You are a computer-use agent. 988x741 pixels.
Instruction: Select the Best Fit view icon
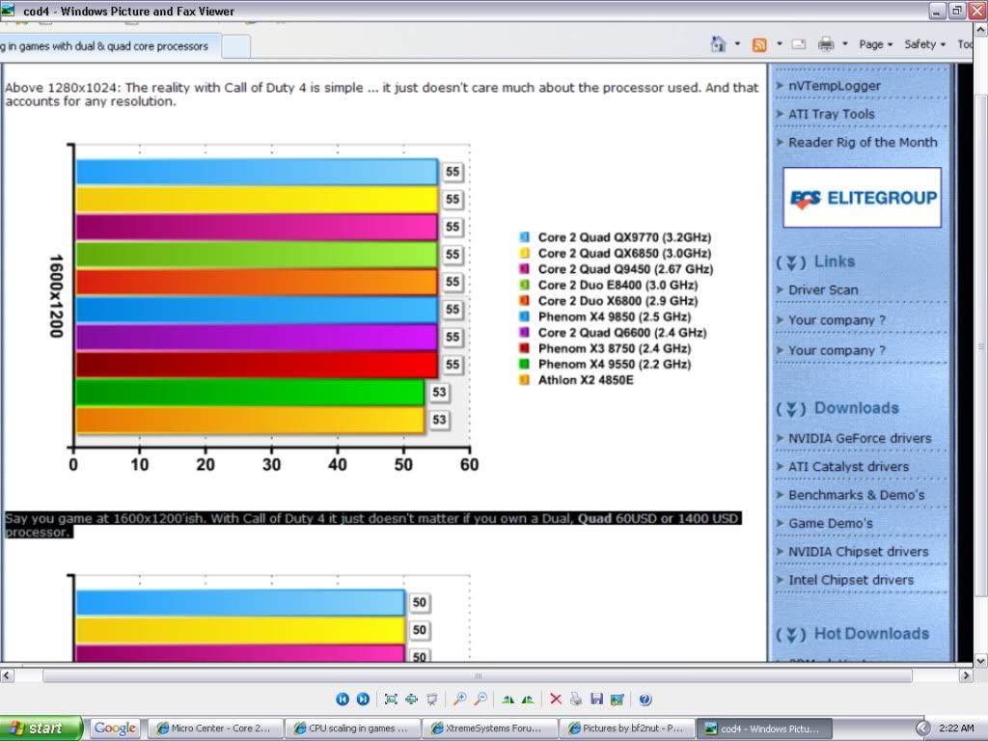[x=391, y=700]
